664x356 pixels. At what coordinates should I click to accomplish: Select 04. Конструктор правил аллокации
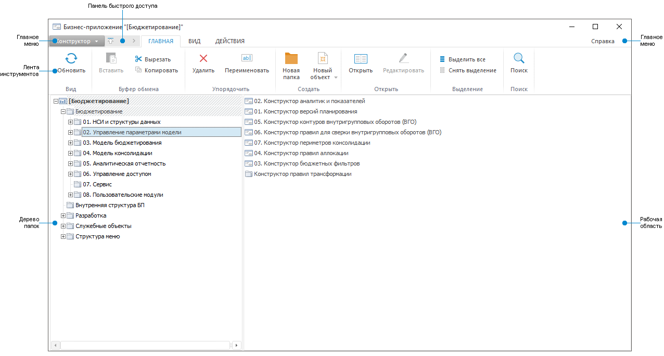pyautogui.click(x=301, y=153)
